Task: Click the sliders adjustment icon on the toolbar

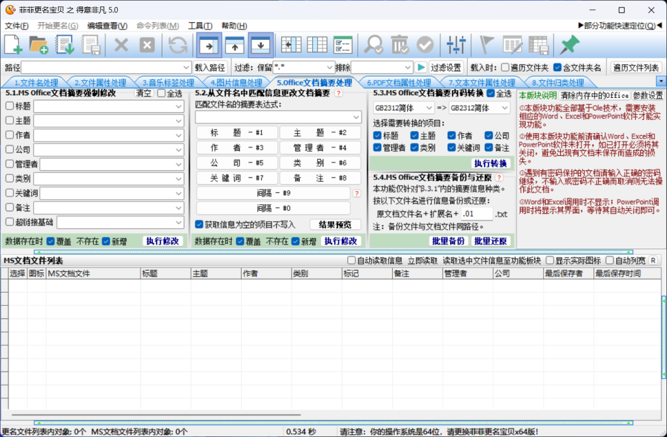Action: 456,44
